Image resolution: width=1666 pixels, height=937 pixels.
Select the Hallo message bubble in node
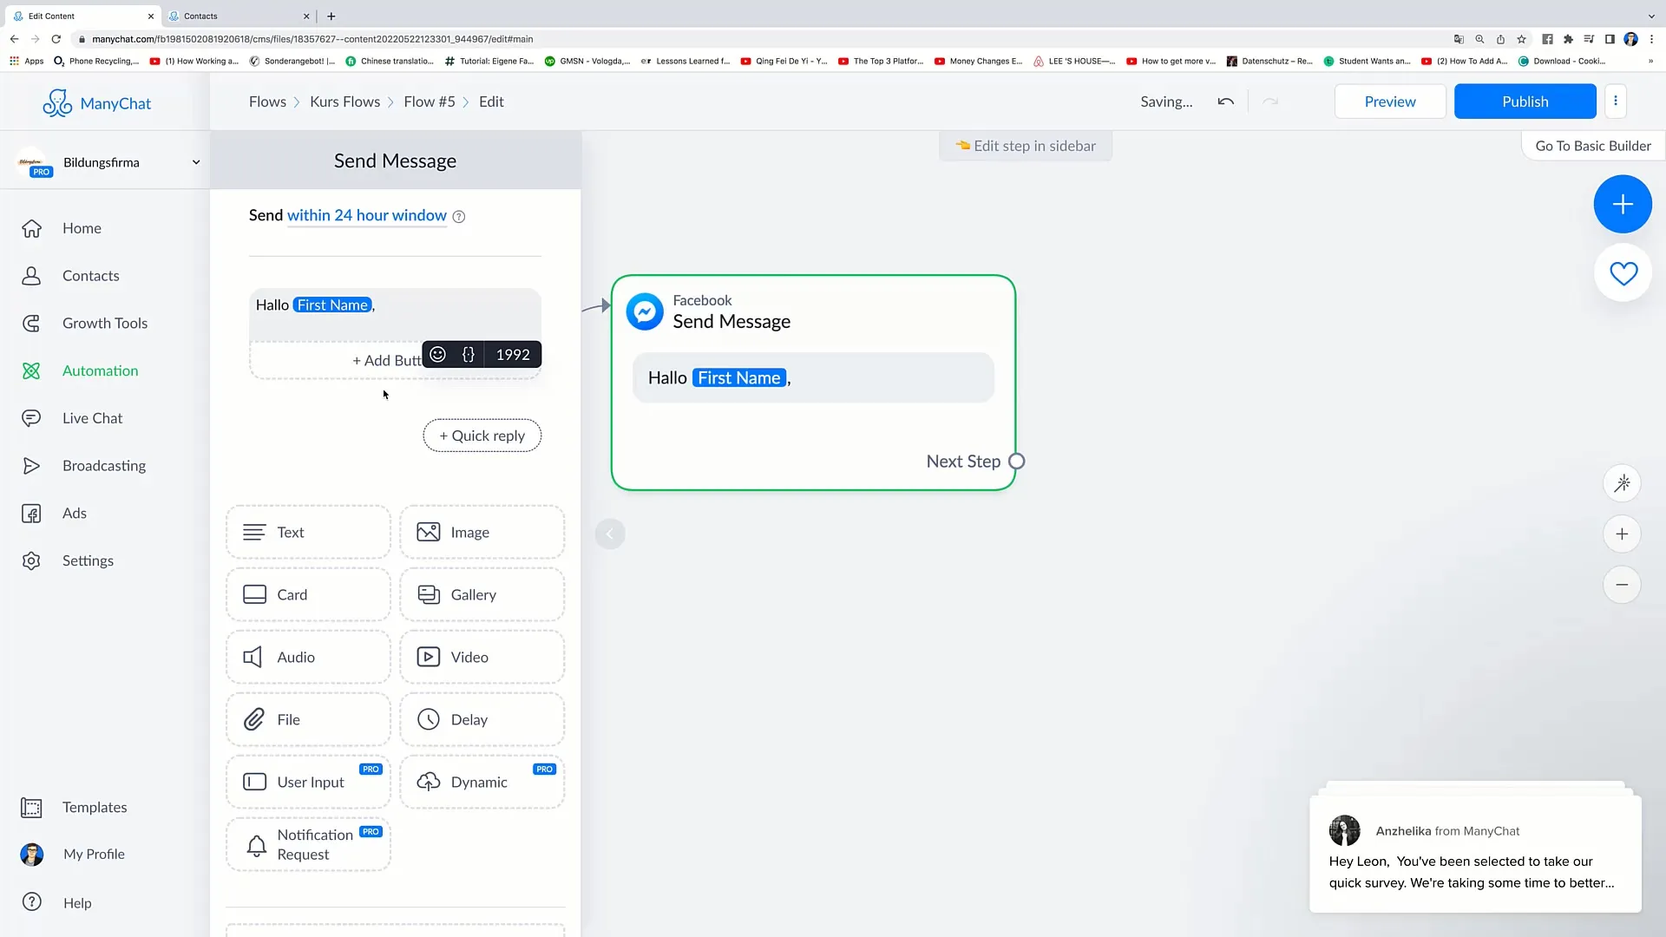pyautogui.click(x=813, y=377)
